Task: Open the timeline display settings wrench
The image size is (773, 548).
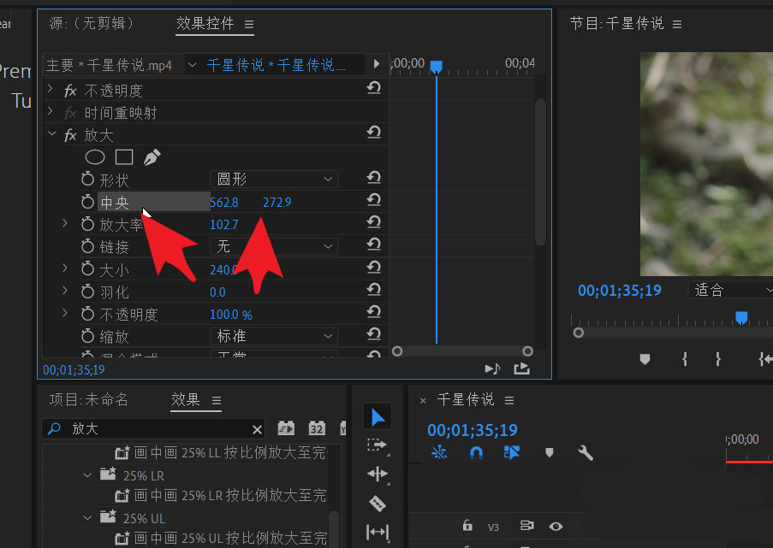Action: [x=586, y=453]
